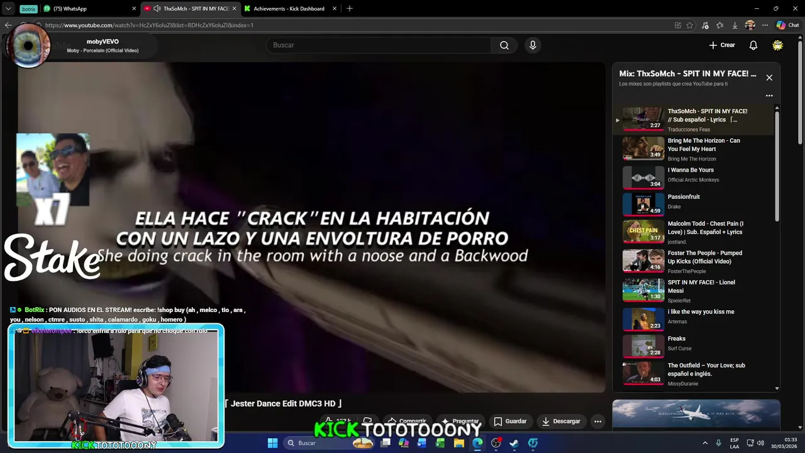This screenshot has width=805, height=453.
Task: Close the Mix playlist panel
Action: coord(769,77)
